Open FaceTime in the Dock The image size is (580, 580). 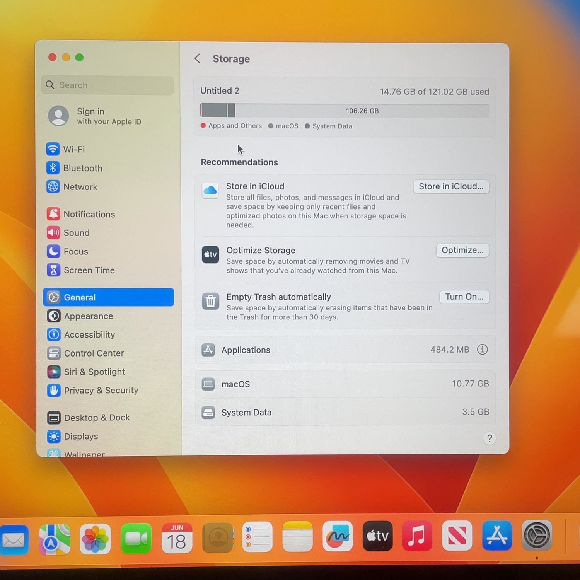[x=136, y=539]
